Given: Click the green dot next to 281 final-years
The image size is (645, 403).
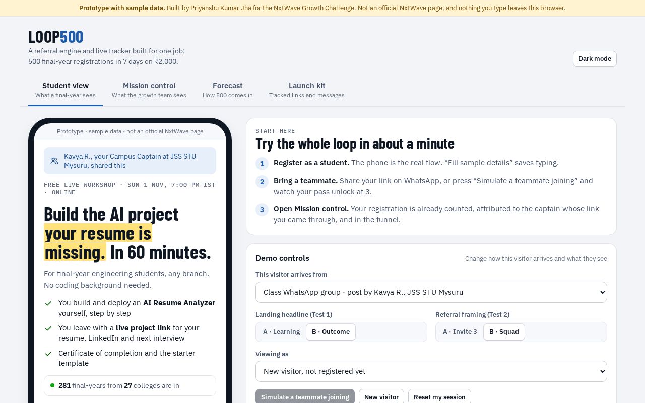Looking at the screenshot, I should coord(52,385).
